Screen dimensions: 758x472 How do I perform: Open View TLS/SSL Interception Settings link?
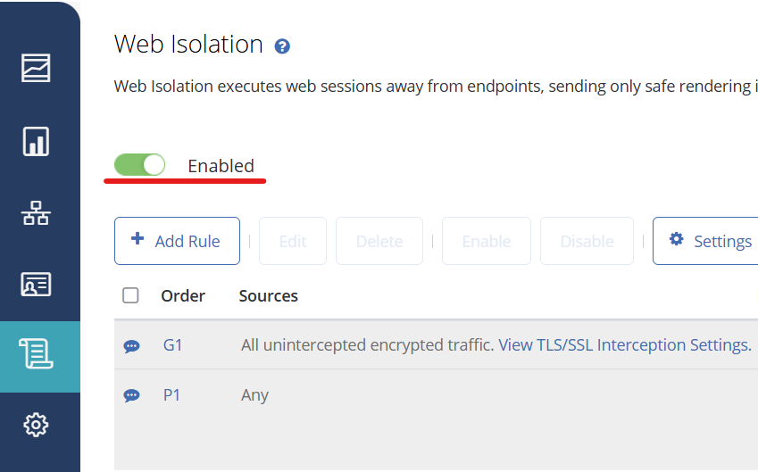pyautogui.click(x=624, y=345)
